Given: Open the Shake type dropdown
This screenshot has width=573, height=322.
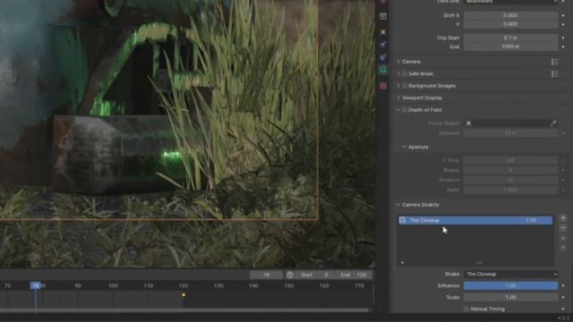Looking at the screenshot, I should (x=511, y=275).
